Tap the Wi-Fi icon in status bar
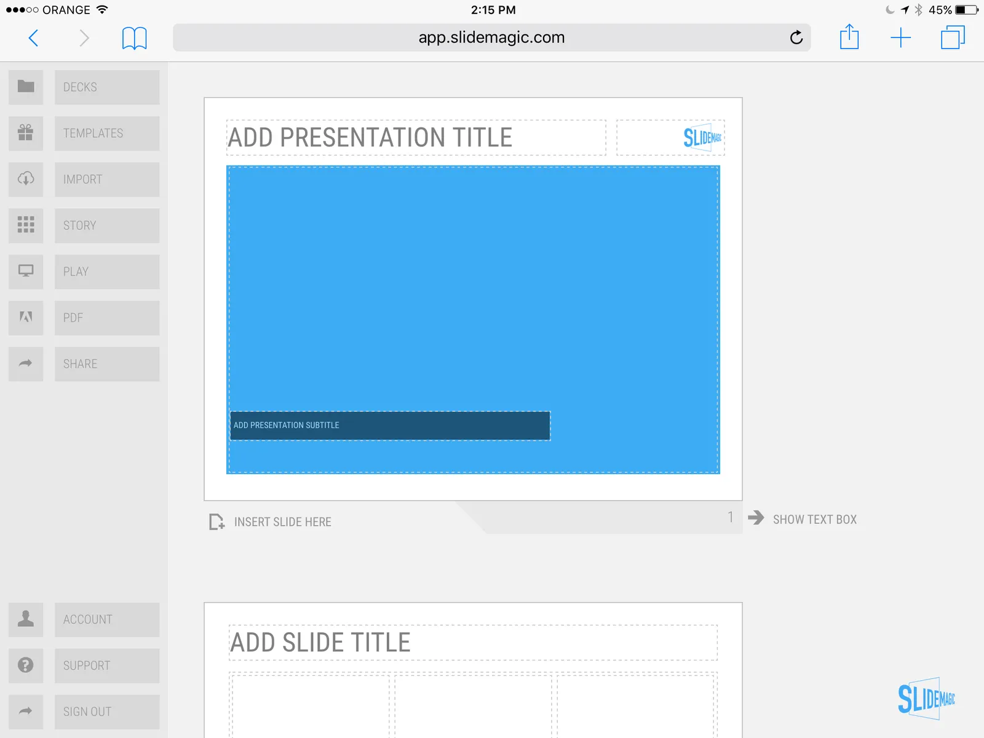The width and height of the screenshot is (984, 738). [102, 9]
